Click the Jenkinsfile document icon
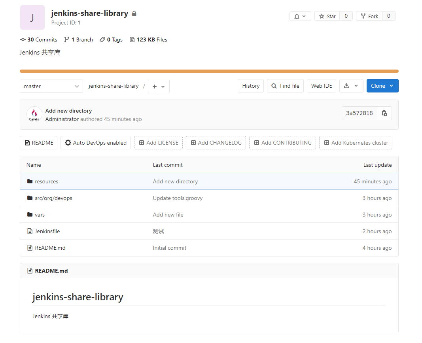The image size is (422, 343). click(x=30, y=231)
